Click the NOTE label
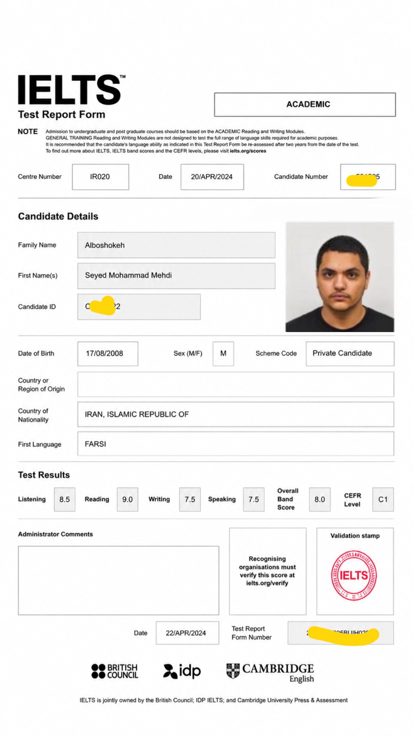 (x=28, y=132)
